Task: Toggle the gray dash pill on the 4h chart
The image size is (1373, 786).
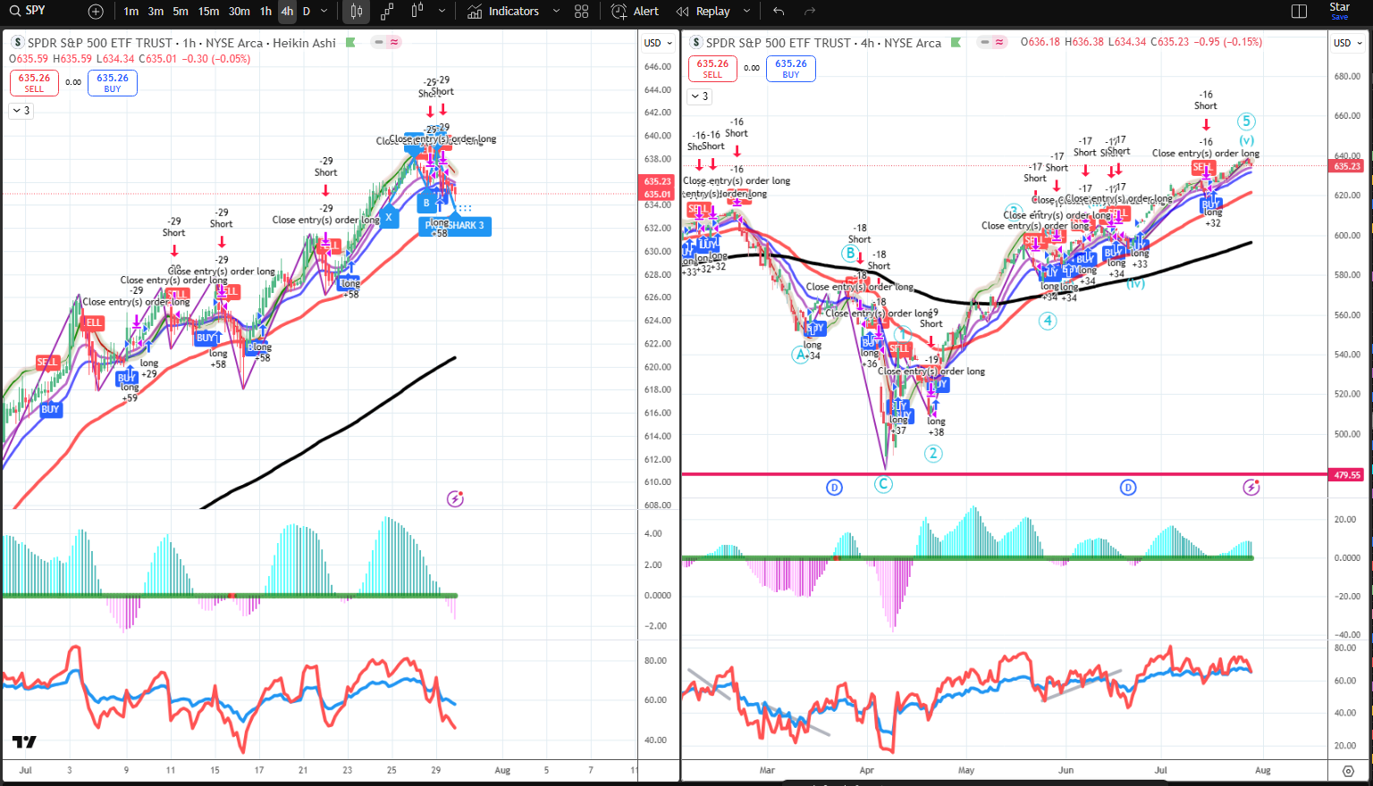Action: 985,43
